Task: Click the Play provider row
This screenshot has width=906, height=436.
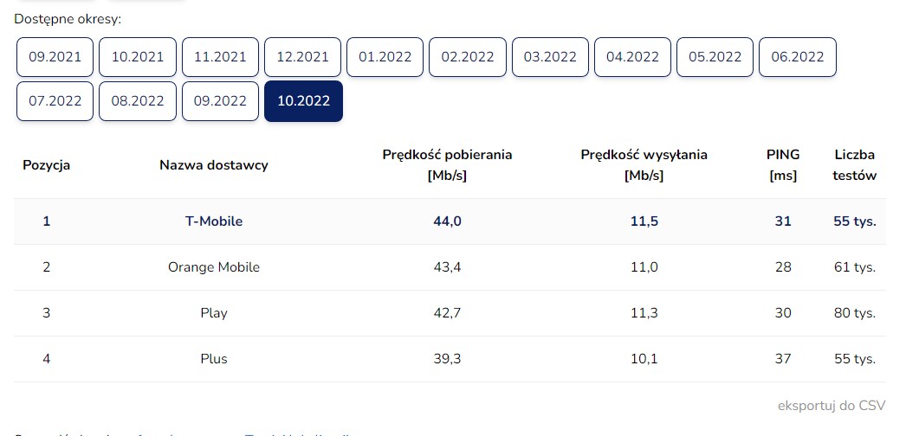Action: (x=214, y=313)
